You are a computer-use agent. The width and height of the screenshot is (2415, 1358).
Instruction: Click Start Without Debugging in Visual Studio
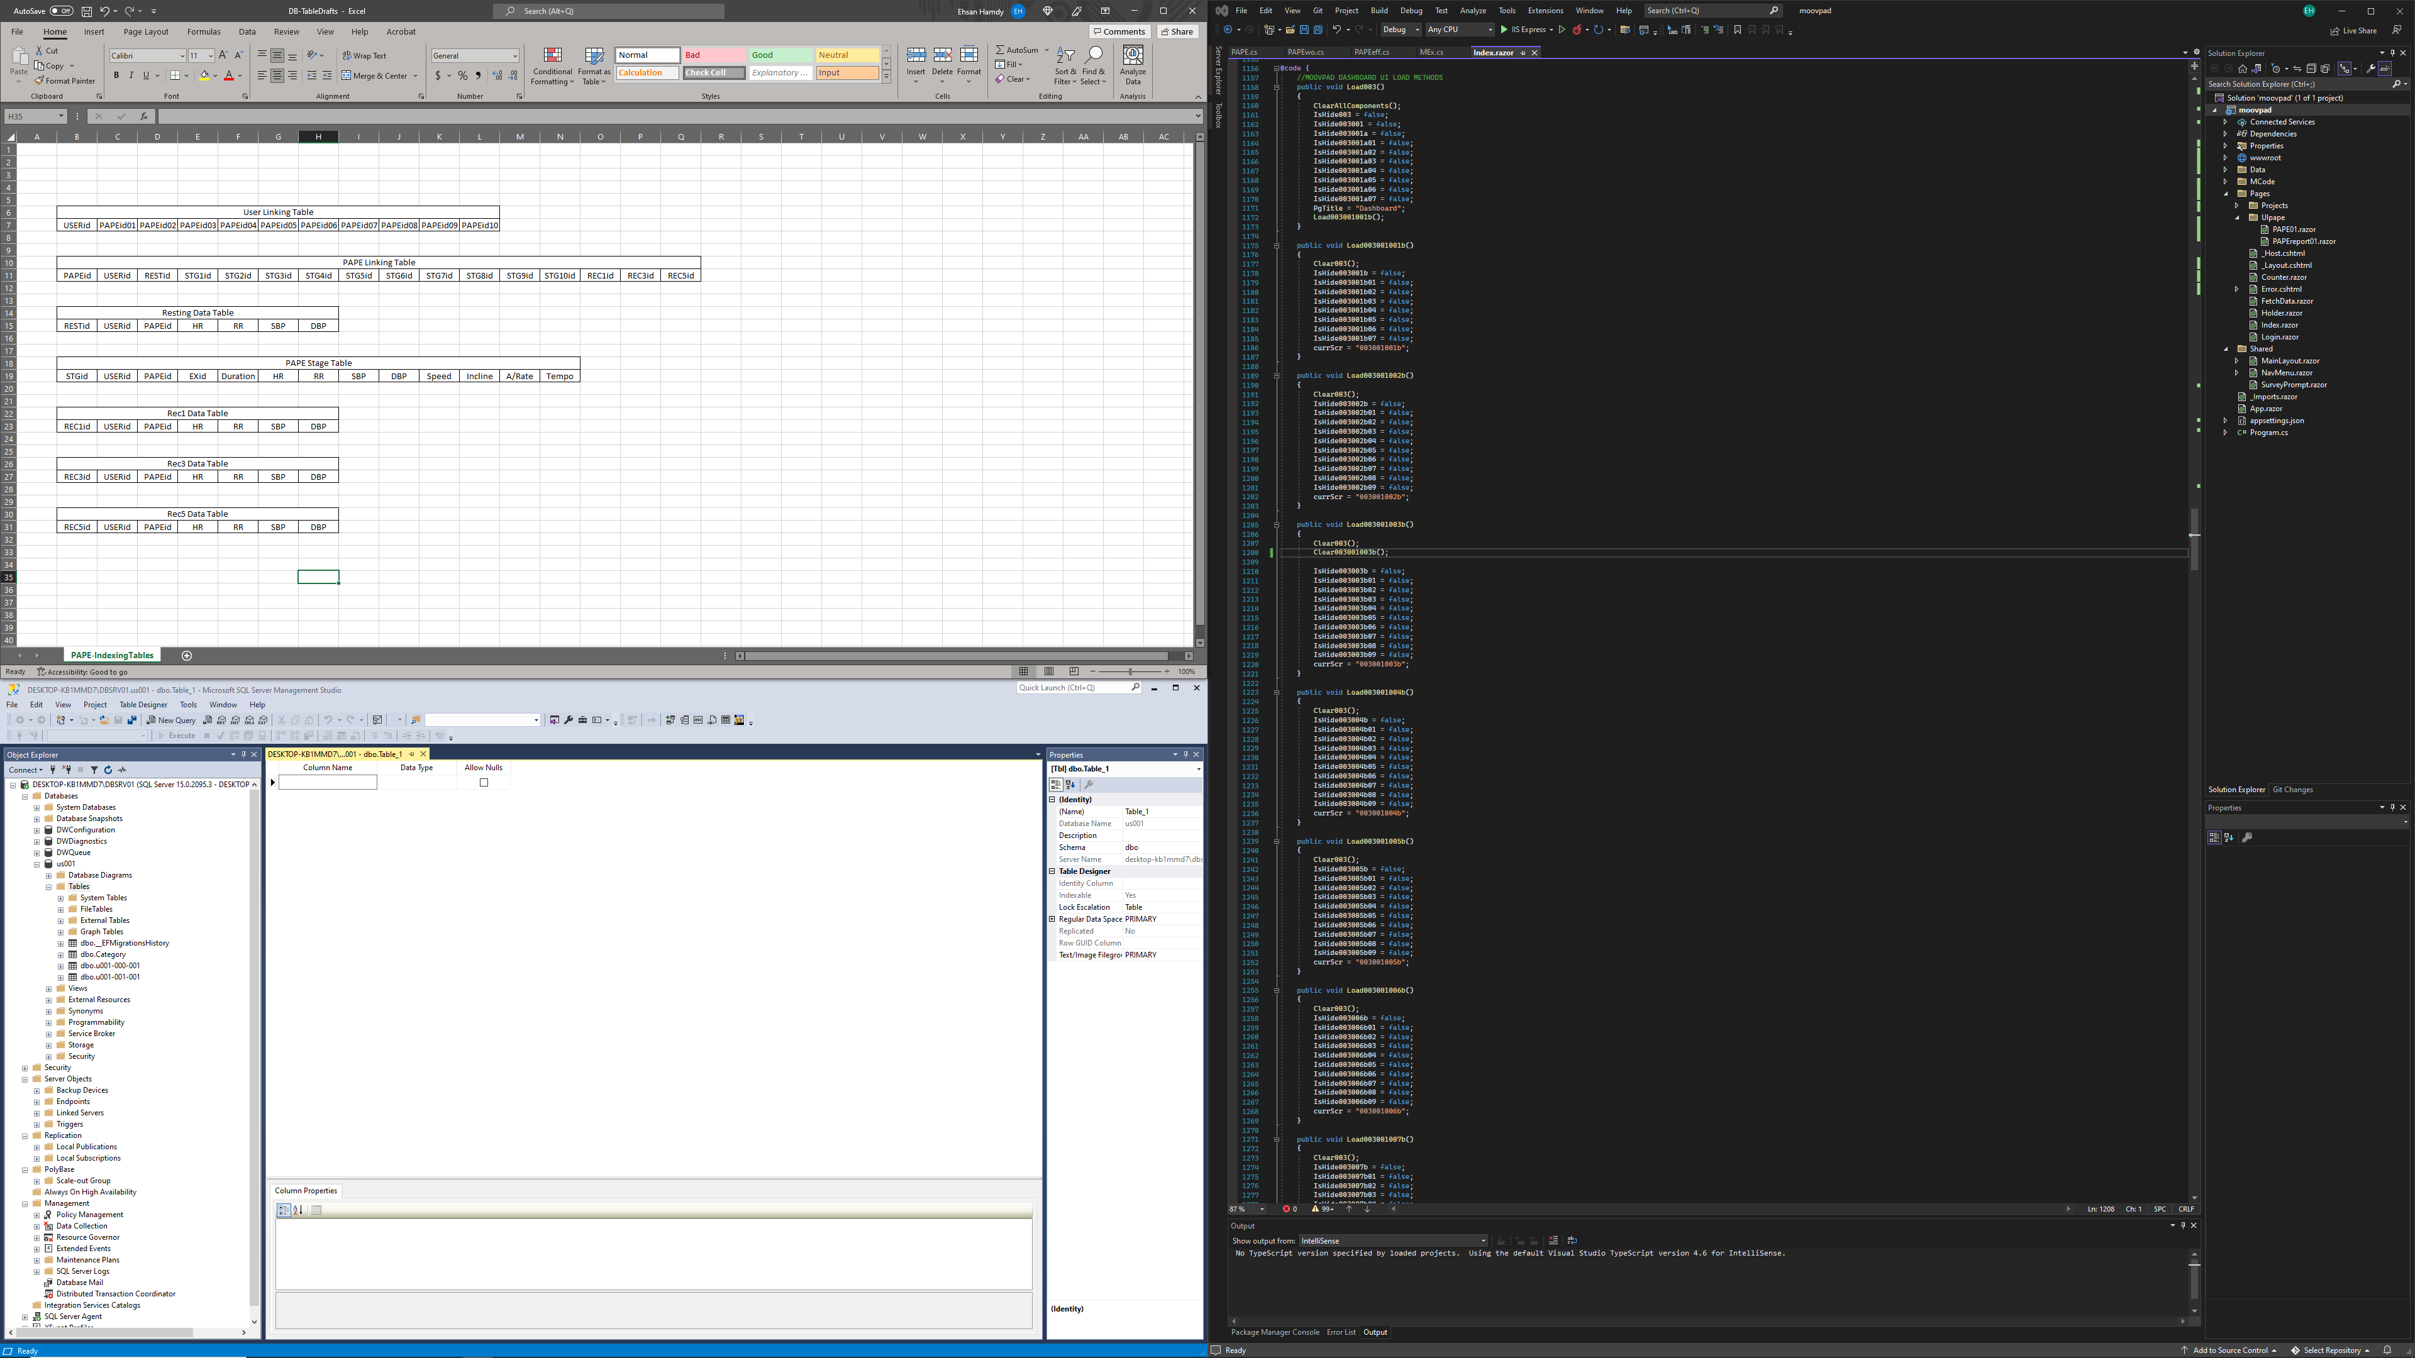click(1562, 30)
